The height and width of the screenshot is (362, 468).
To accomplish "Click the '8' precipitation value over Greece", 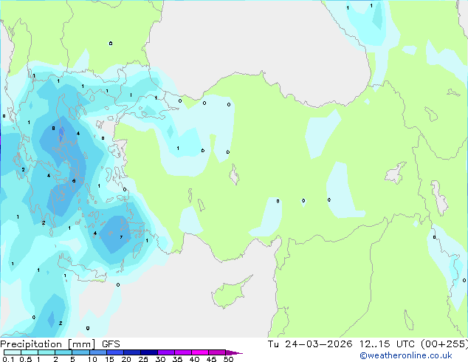I will tap(53, 128).
